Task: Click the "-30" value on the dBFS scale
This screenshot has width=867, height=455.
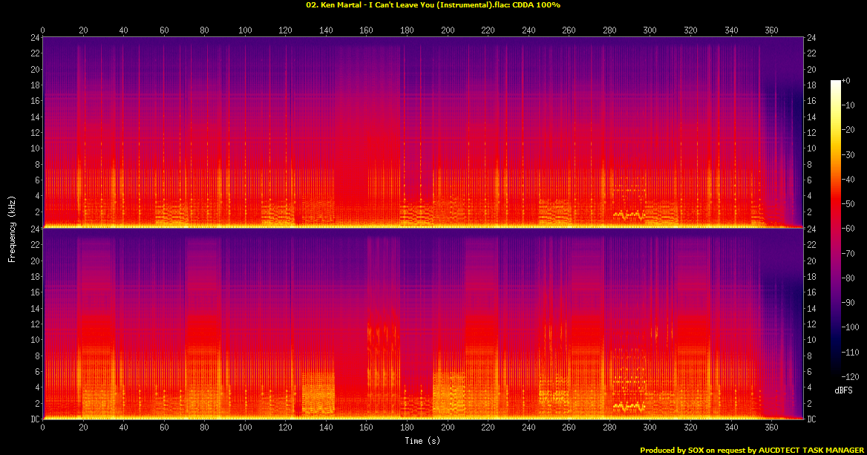Action: [x=848, y=155]
